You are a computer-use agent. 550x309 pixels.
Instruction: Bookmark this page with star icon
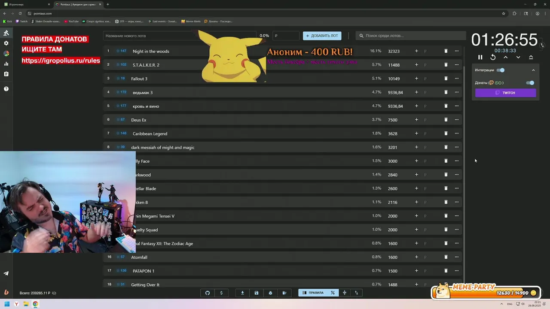pyautogui.click(x=504, y=13)
